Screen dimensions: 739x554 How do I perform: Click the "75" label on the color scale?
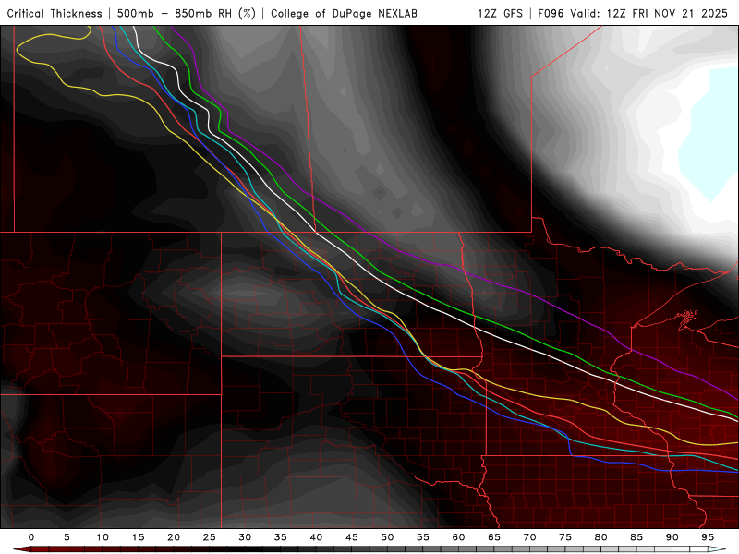click(565, 537)
